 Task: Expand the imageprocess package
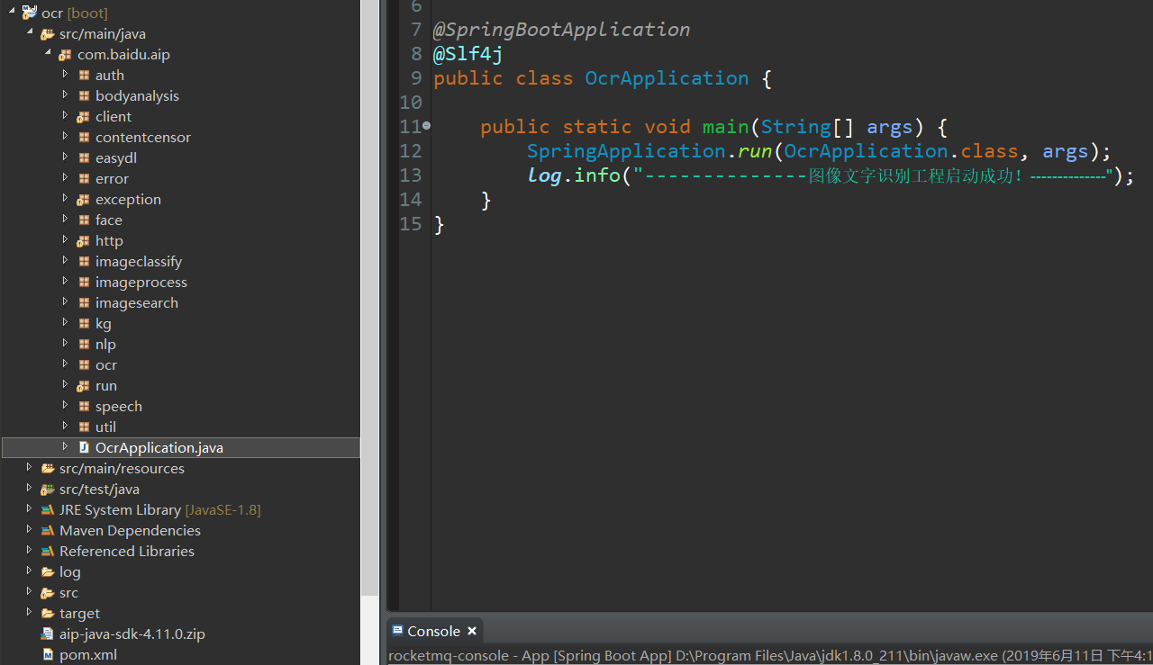(x=66, y=282)
